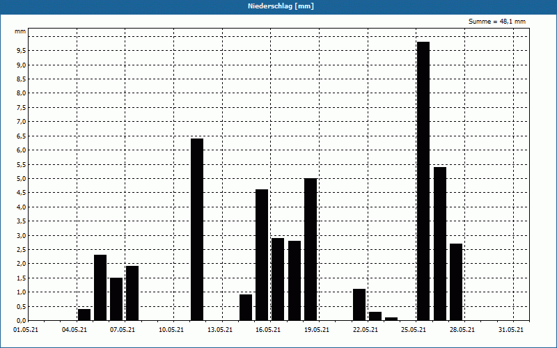
Task: Select the "3,5" y-axis value
Action: 22,221
